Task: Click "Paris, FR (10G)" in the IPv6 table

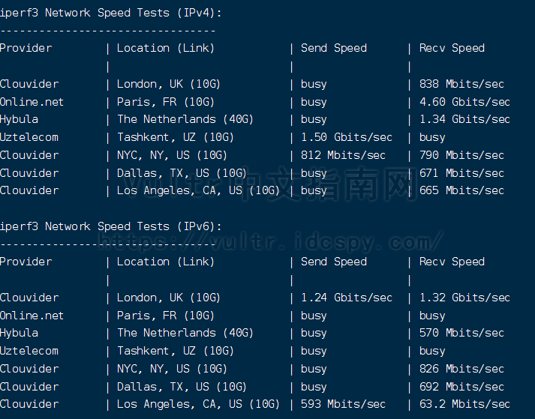Action: point(166,316)
